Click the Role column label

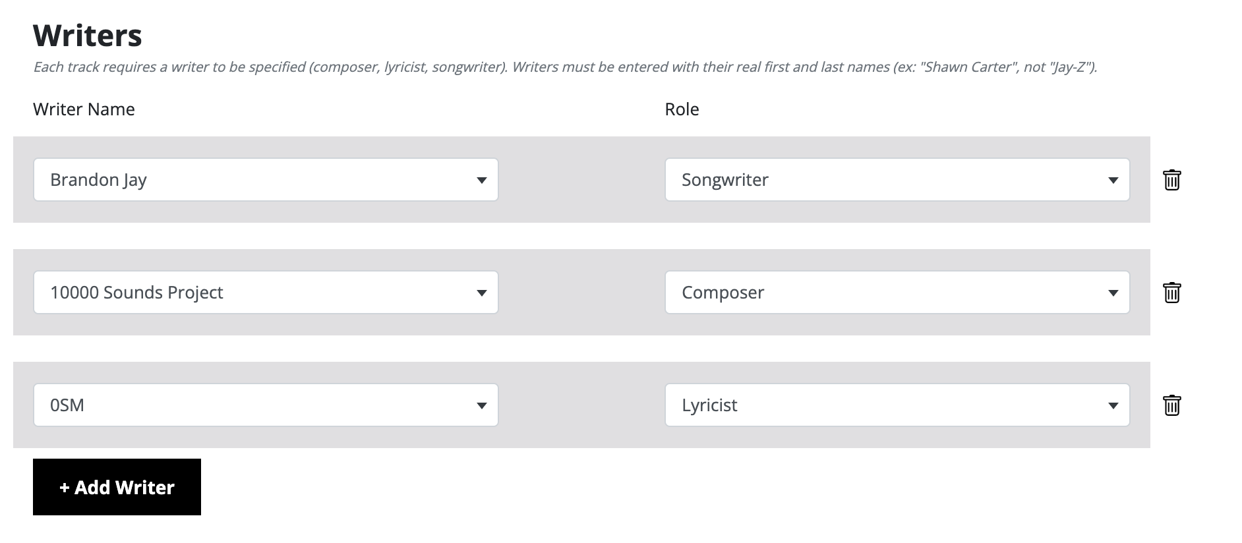click(x=682, y=109)
